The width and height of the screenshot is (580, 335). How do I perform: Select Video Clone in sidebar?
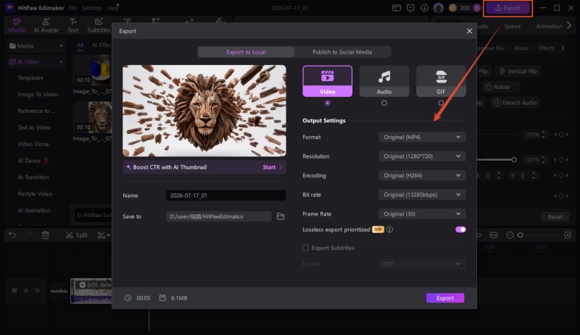[x=33, y=144]
